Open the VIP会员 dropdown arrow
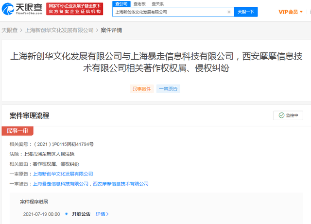The image size is (311, 224). click(x=301, y=12)
